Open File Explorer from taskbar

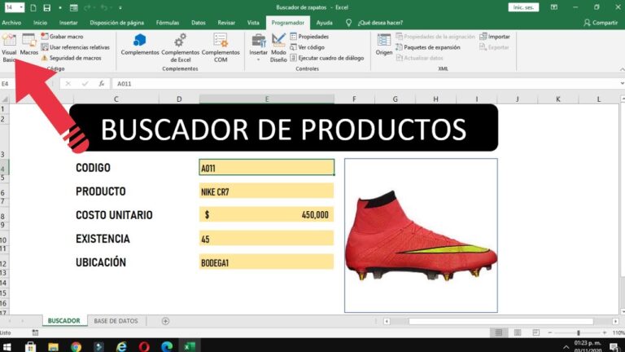[x=54, y=346]
